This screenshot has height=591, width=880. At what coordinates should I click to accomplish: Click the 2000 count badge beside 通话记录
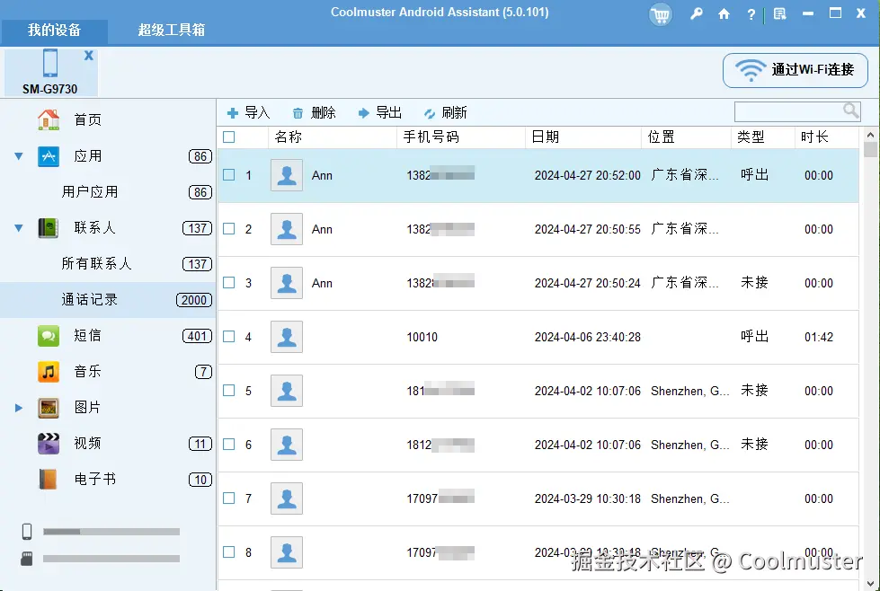(x=194, y=300)
